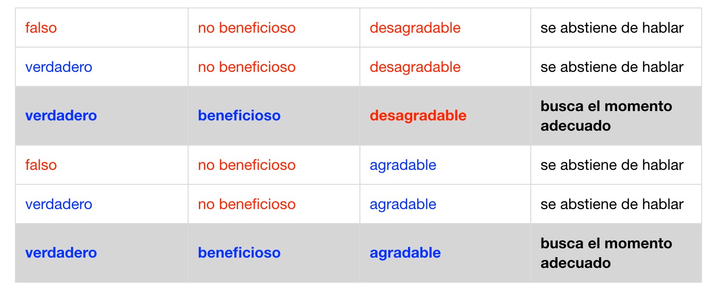Click last 'busca el momento adecuado' cell
The height and width of the screenshot is (294, 717).
[606, 253]
